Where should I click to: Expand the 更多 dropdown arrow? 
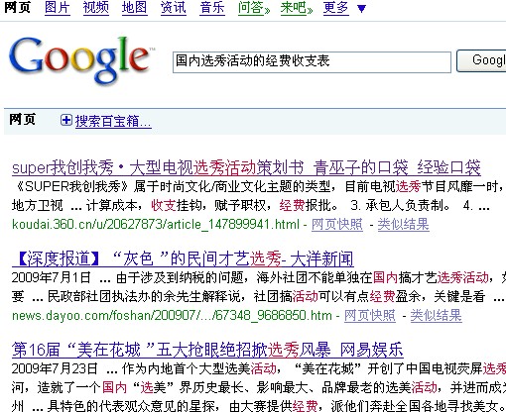(362, 9)
